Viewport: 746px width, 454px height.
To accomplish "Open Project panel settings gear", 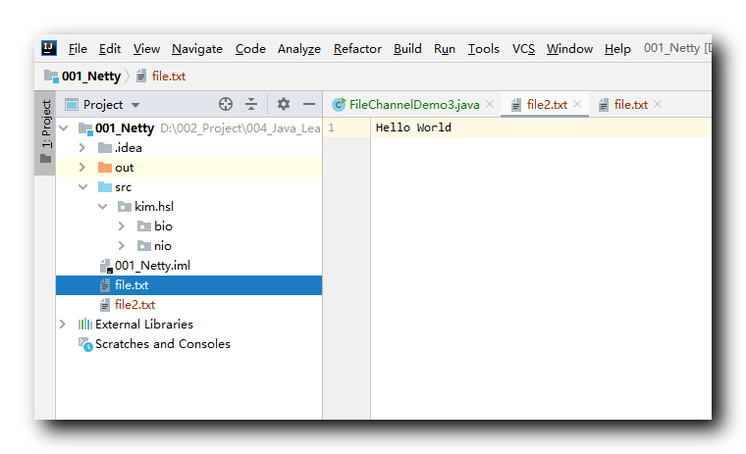I will (x=284, y=104).
